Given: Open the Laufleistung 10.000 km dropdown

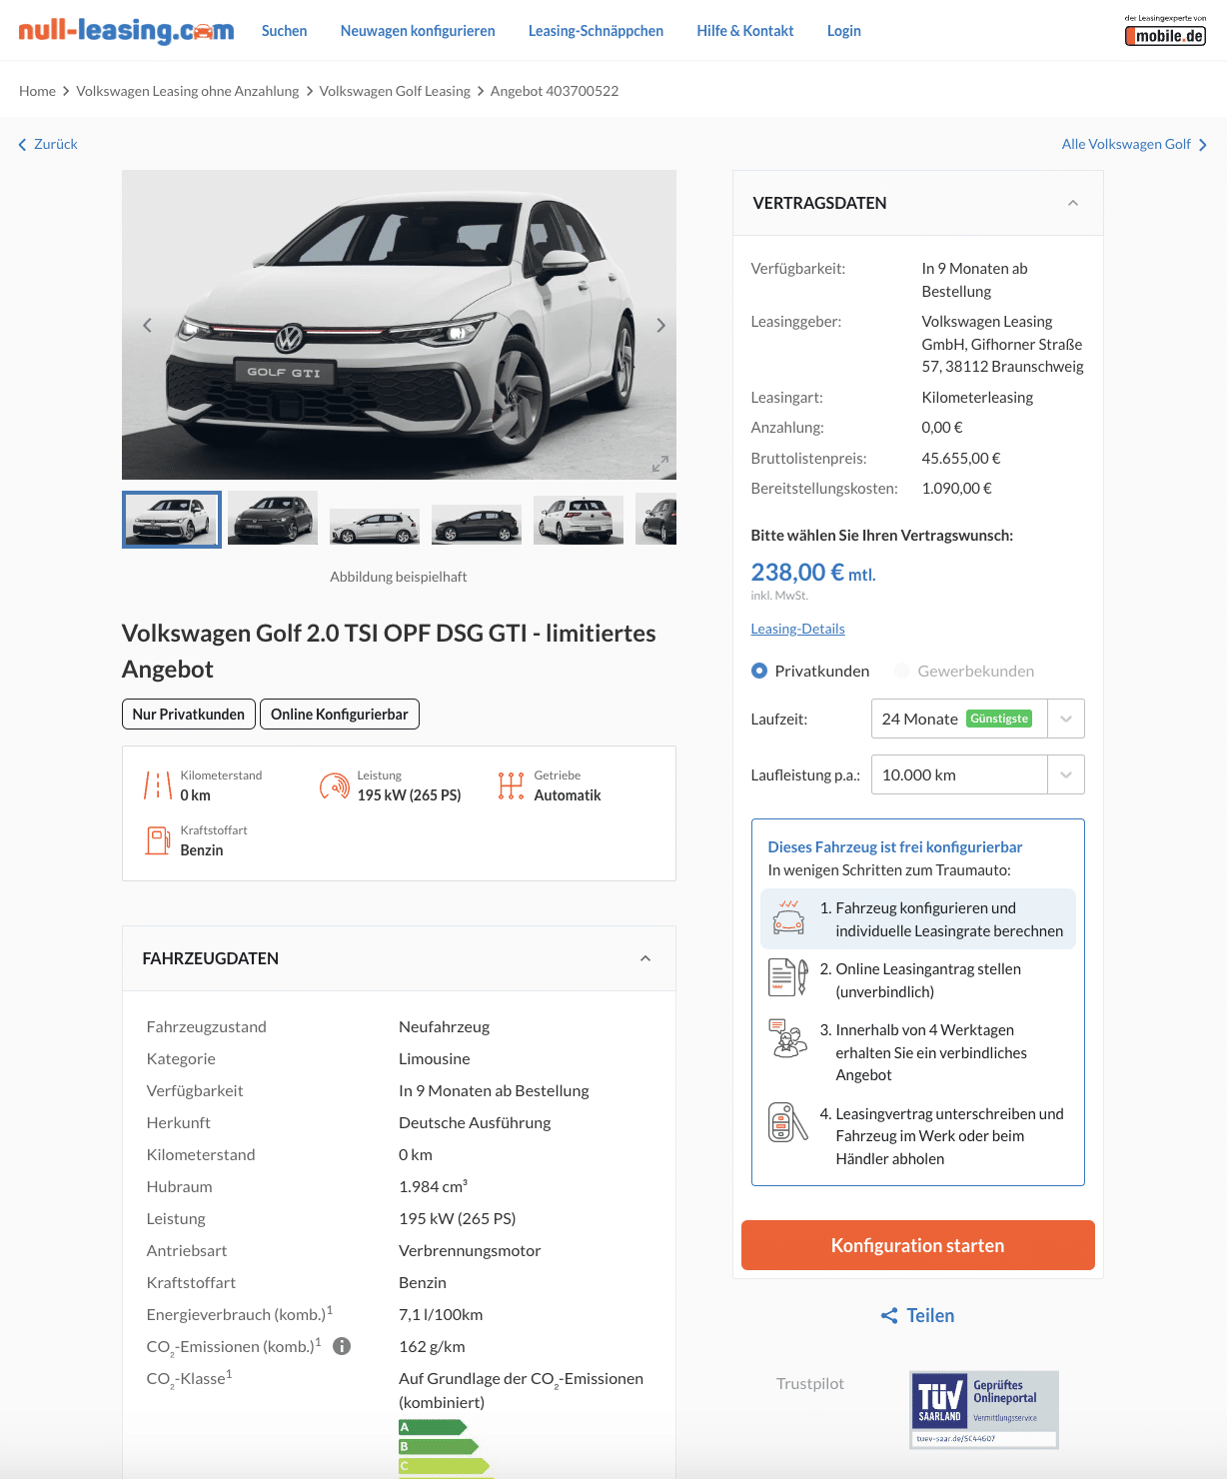Looking at the screenshot, I should click(977, 774).
